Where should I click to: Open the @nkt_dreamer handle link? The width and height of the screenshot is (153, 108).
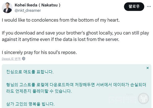(28, 10)
